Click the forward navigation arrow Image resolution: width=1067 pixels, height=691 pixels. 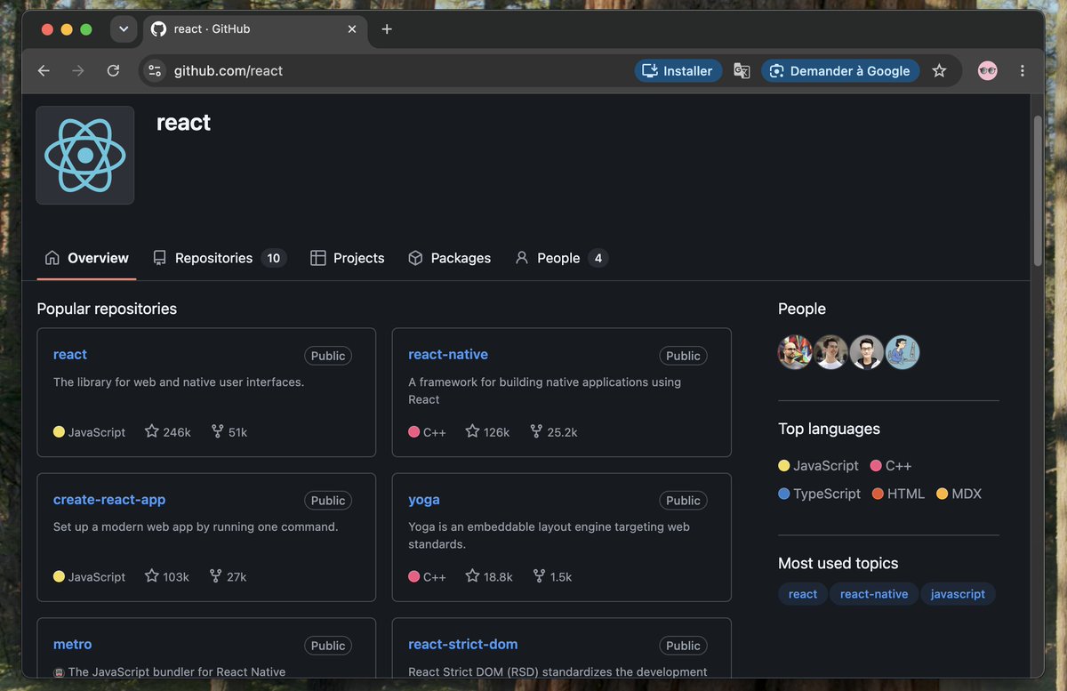coord(78,71)
